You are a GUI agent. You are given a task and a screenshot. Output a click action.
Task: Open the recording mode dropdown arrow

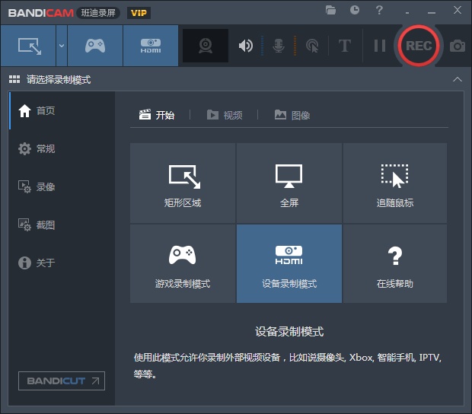coord(62,46)
